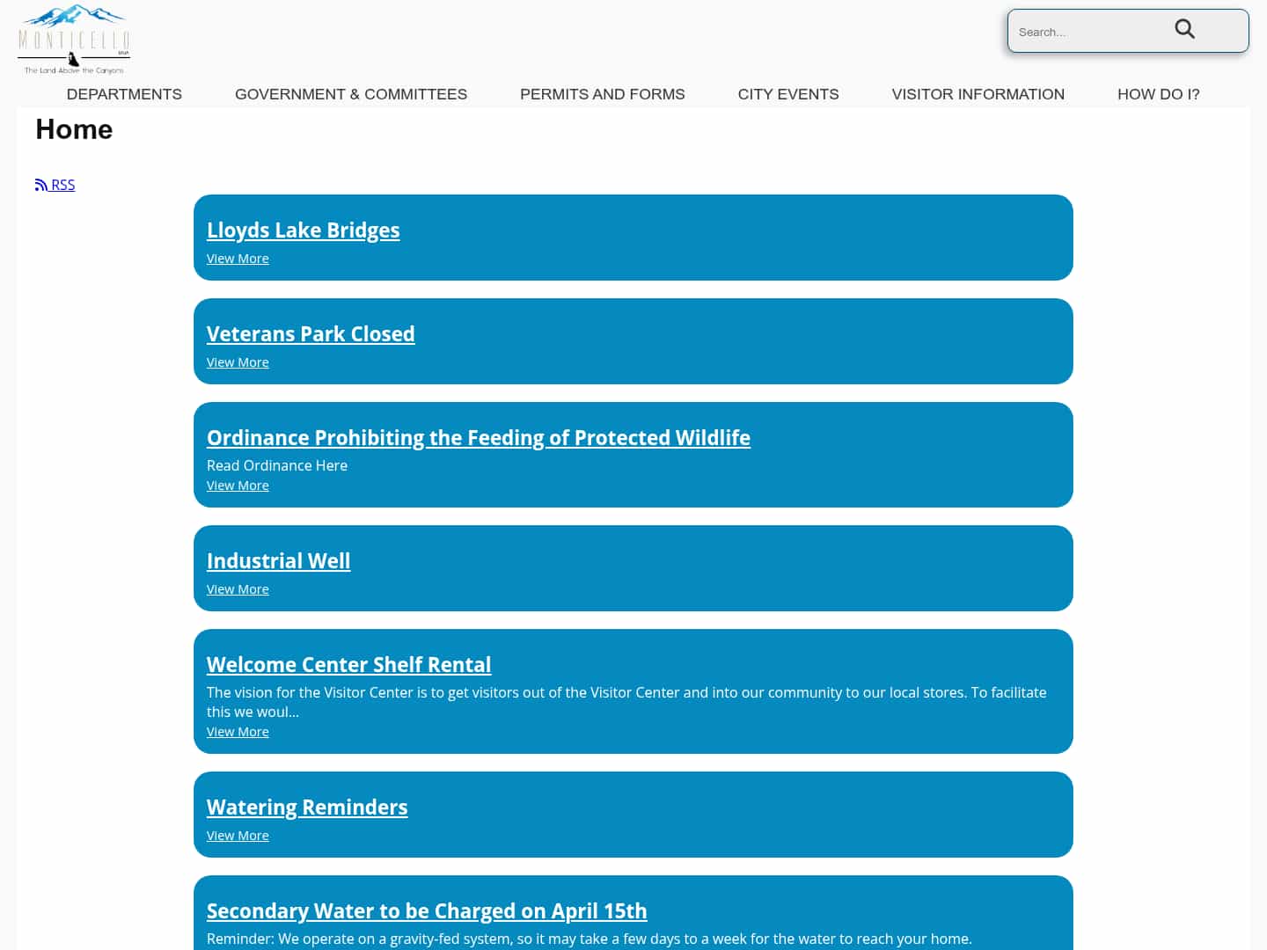
Task: Open the Welcome Center Shelf Rental post
Action: [348, 664]
